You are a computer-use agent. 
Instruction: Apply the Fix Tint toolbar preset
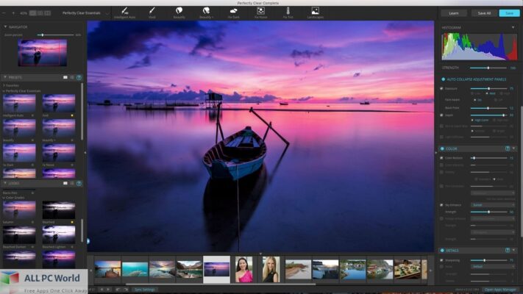288,11
